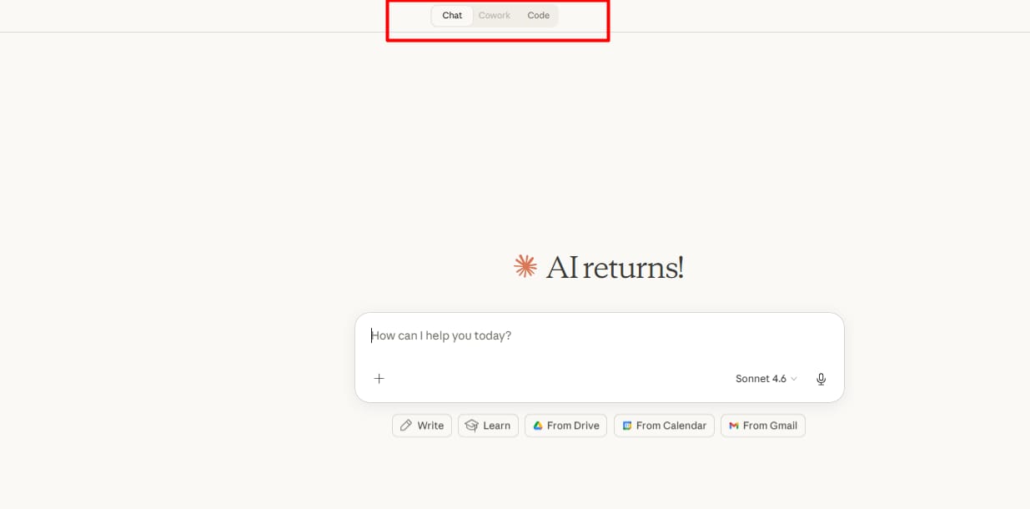Select the Code tab
1030x509 pixels.
(538, 16)
